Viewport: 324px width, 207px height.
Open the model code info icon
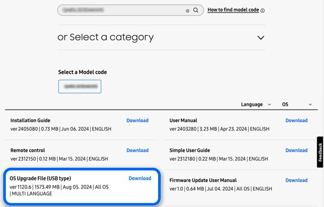[263, 11]
